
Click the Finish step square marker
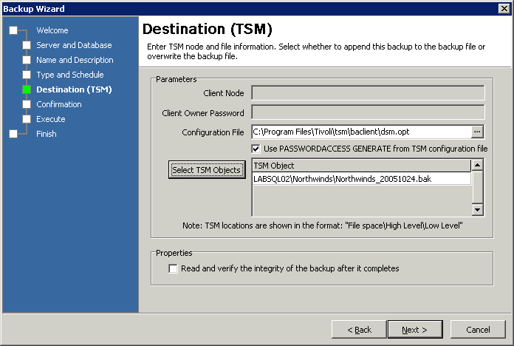coord(13,134)
